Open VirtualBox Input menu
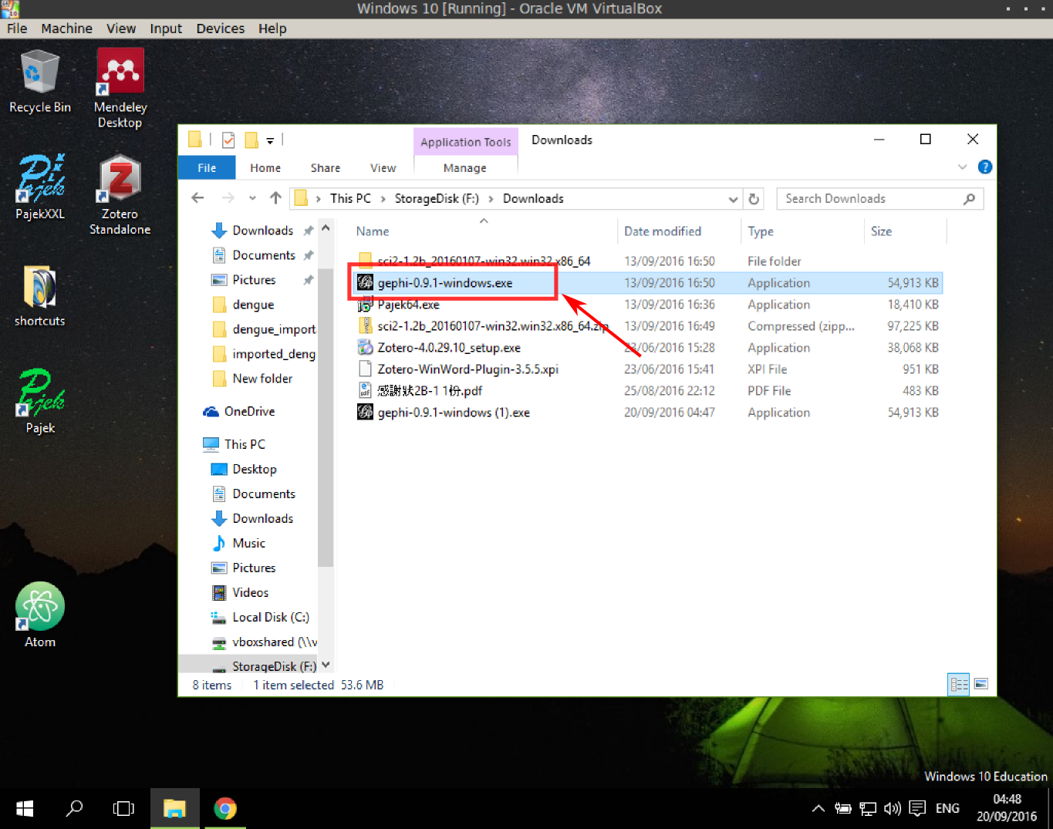This screenshot has width=1053, height=829. coord(166,29)
